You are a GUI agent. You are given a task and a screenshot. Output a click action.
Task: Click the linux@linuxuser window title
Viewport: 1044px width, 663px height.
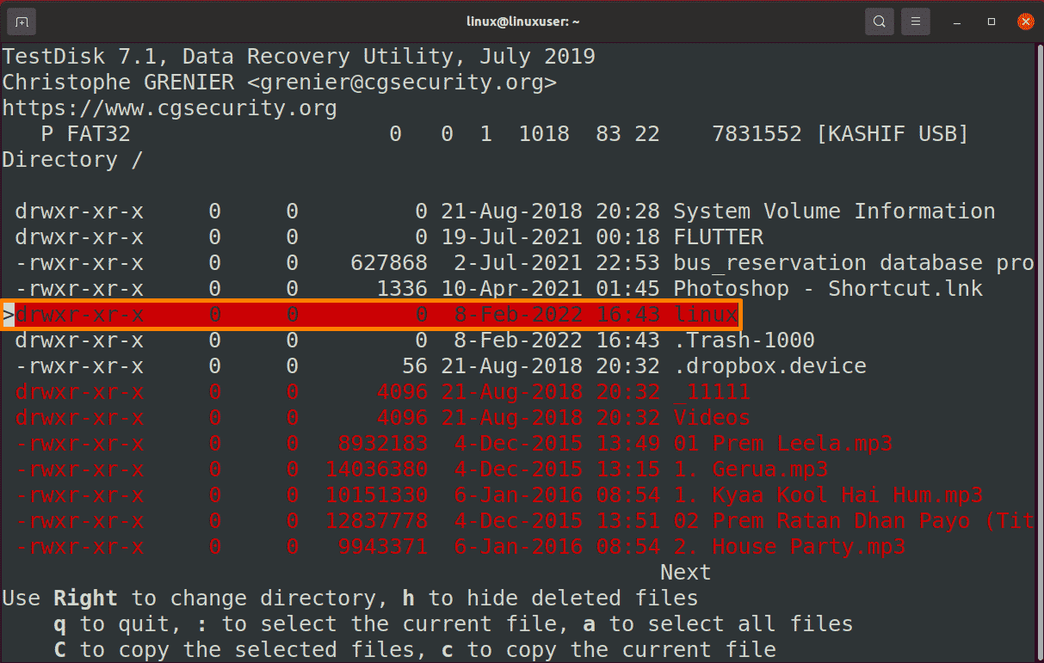[x=521, y=21]
